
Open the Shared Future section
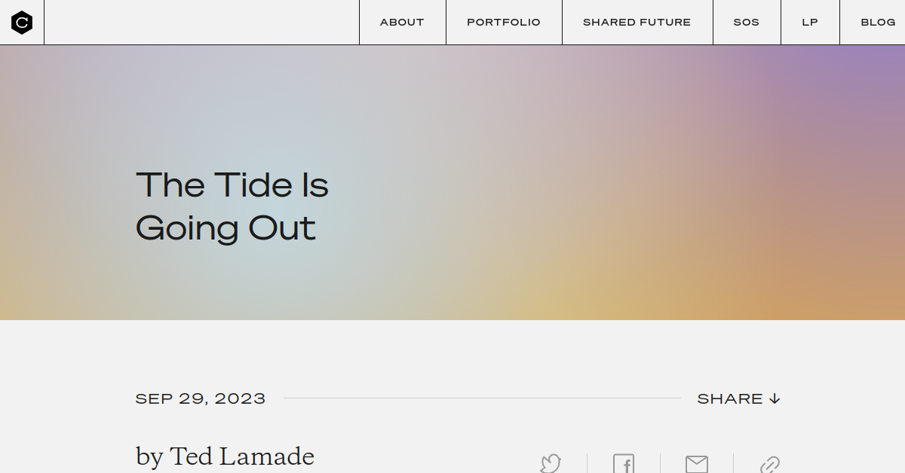[x=637, y=23]
